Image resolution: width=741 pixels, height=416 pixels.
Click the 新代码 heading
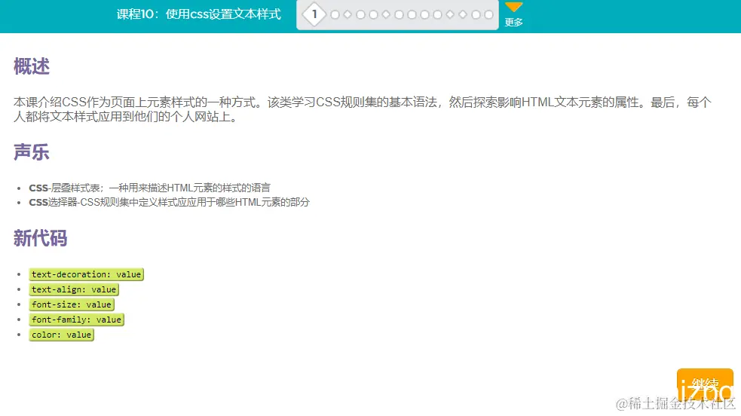41,238
